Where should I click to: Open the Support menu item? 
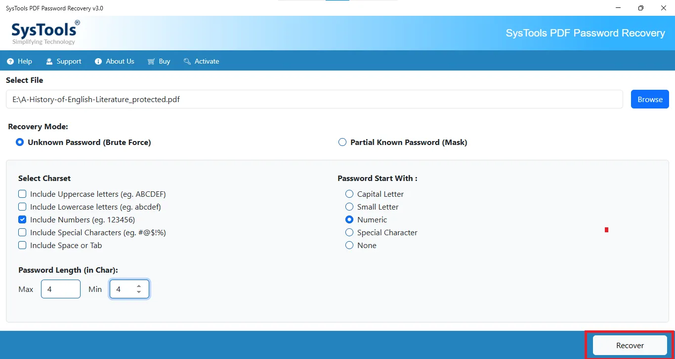[64, 62]
